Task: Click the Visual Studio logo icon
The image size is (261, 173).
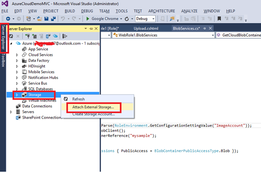Action: click(x=5, y=3)
